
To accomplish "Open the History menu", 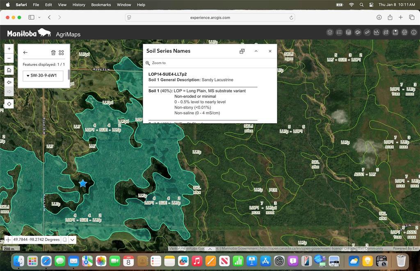I will (x=79, y=5).
